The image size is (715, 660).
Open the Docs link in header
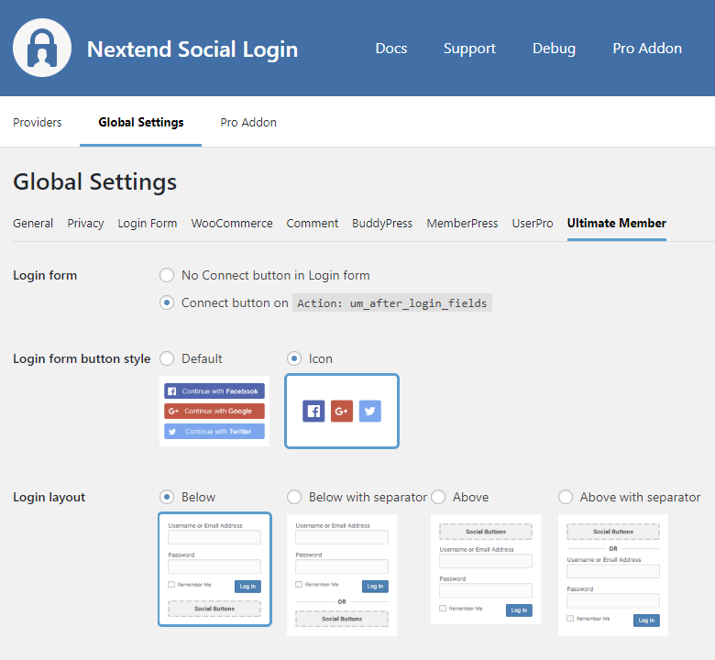pyautogui.click(x=391, y=49)
